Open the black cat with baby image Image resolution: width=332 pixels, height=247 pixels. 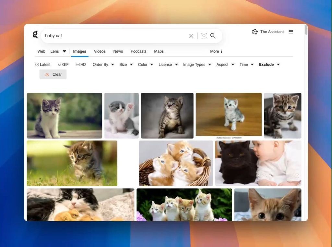click(258, 163)
